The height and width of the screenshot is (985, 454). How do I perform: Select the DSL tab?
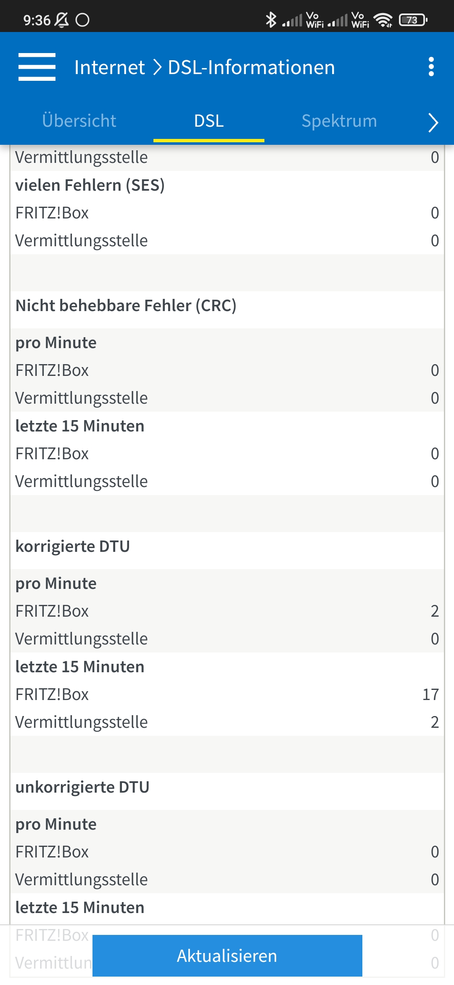(209, 121)
